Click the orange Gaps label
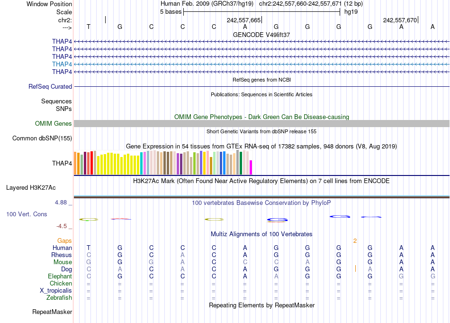Screen dimensions: 450x323 click(64, 241)
